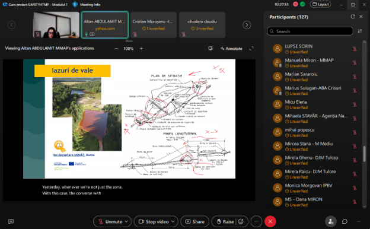The image size is (370, 229).
Task: Click the red leave meeting button
Action: pyautogui.click(x=270, y=221)
